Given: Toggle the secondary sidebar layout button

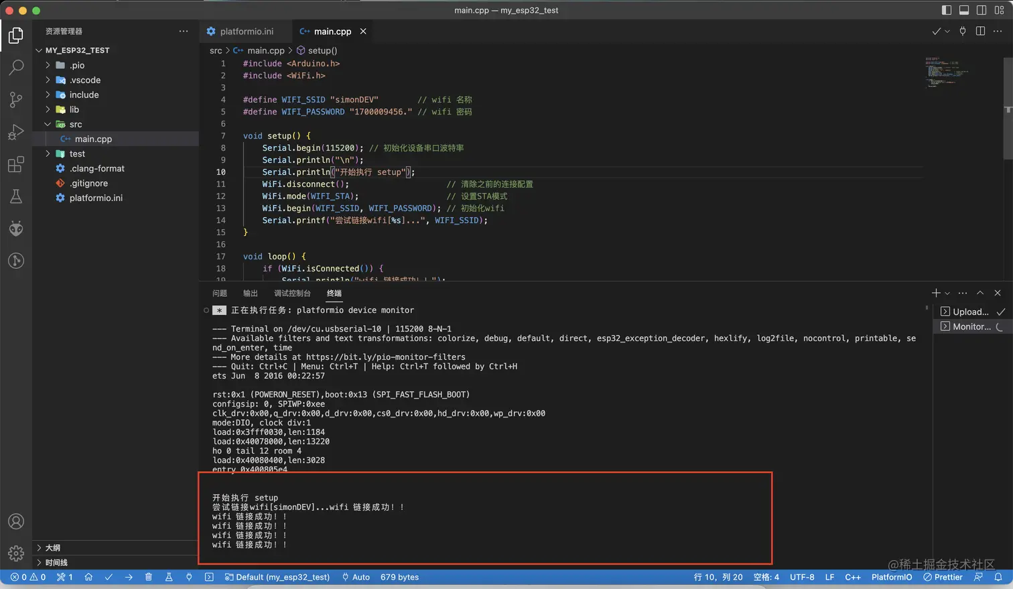Looking at the screenshot, I should point(982,10).
